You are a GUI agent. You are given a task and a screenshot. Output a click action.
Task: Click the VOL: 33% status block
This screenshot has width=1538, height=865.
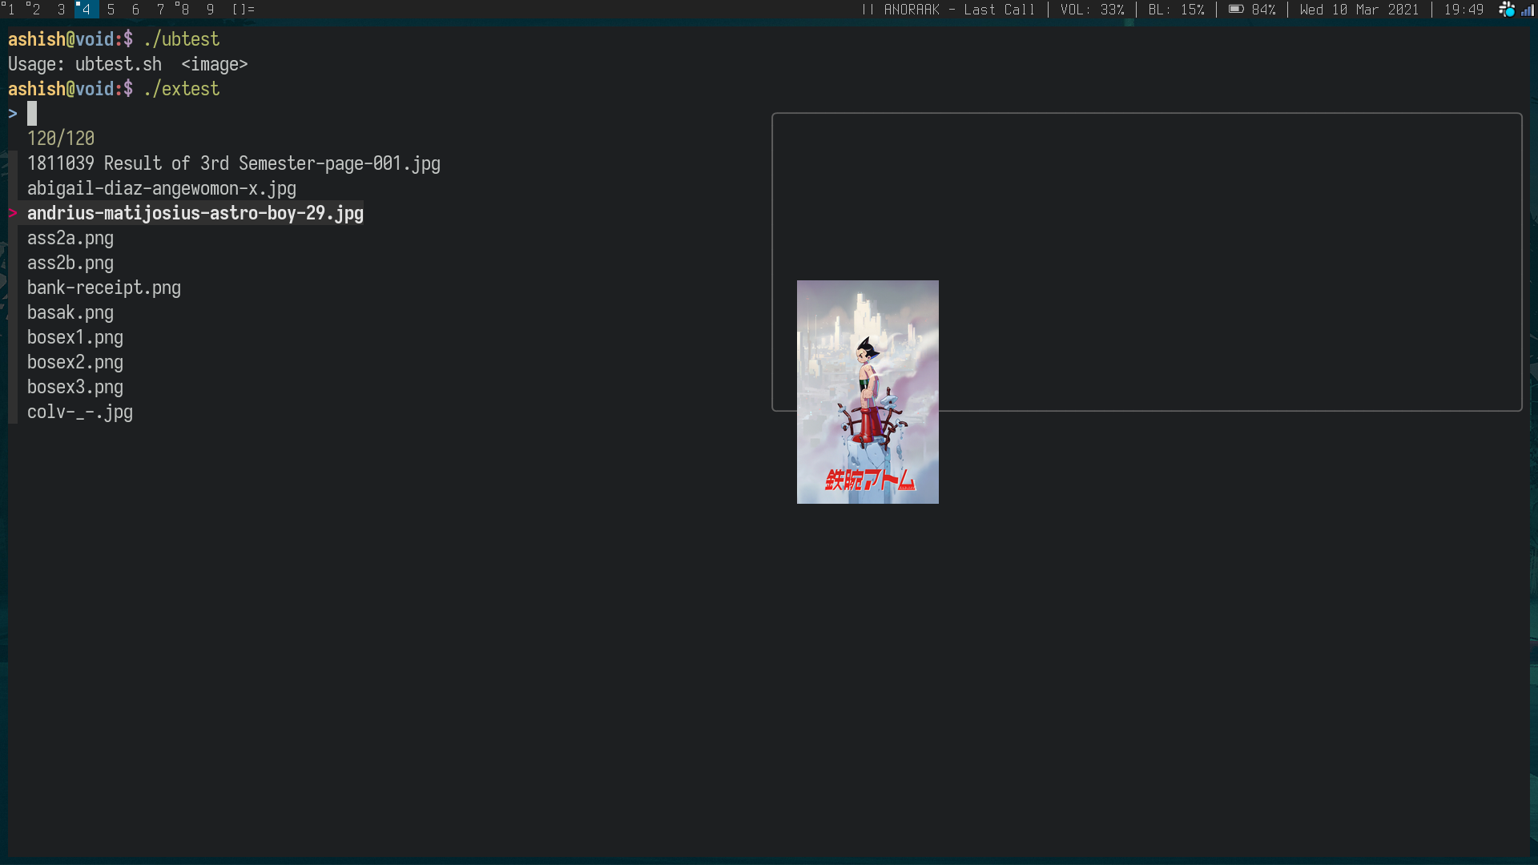point(1092,10)
